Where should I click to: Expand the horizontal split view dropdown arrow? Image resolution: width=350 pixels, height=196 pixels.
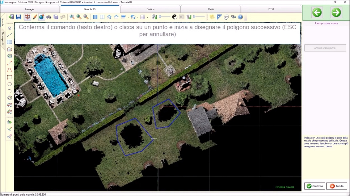[x=128, y=17]
